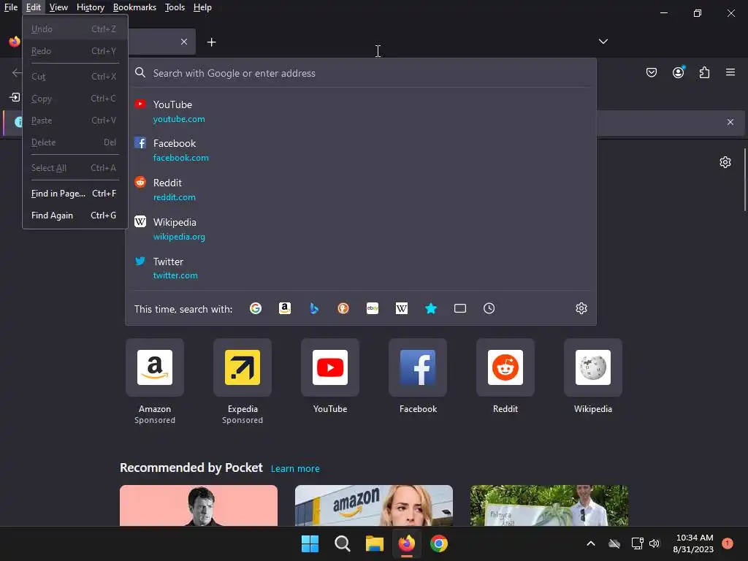Expand the list all tabs chevron

coord(603,42)
